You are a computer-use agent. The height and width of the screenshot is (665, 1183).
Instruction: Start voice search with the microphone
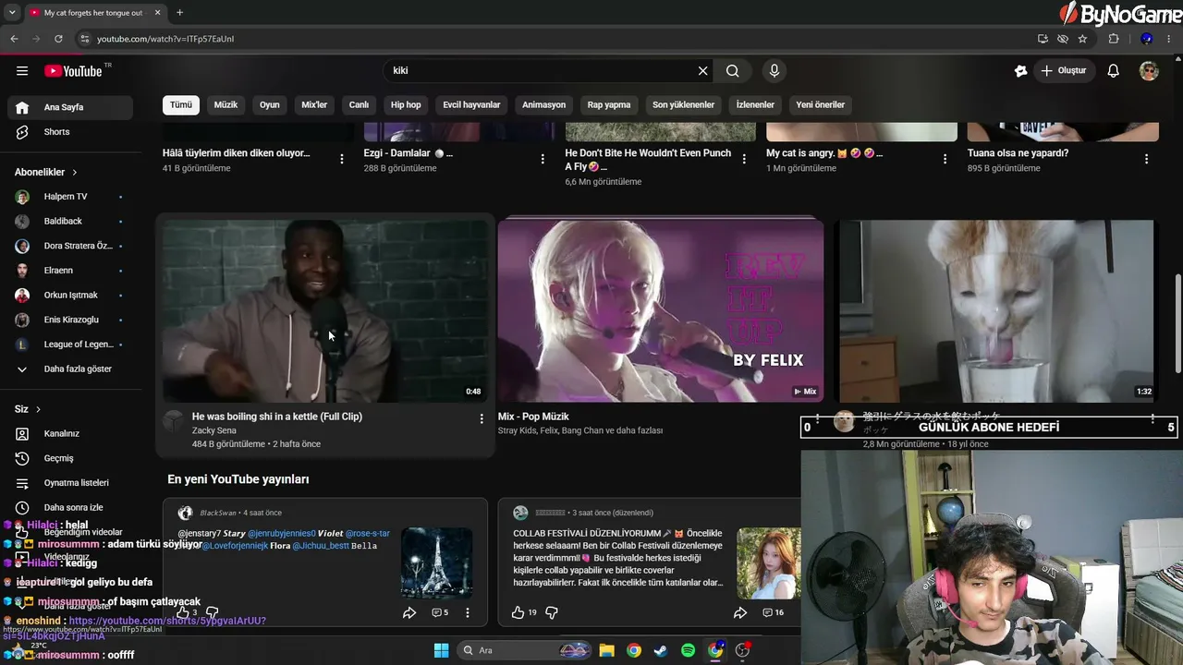[774, 70]
